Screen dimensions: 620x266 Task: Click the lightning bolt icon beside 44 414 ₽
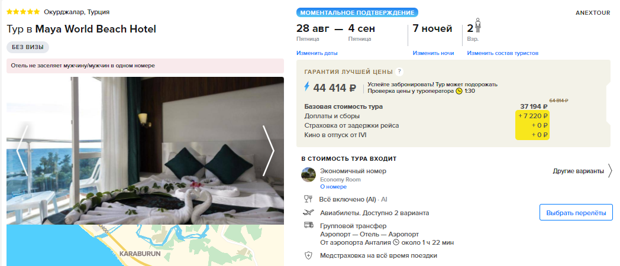[307, 87]
